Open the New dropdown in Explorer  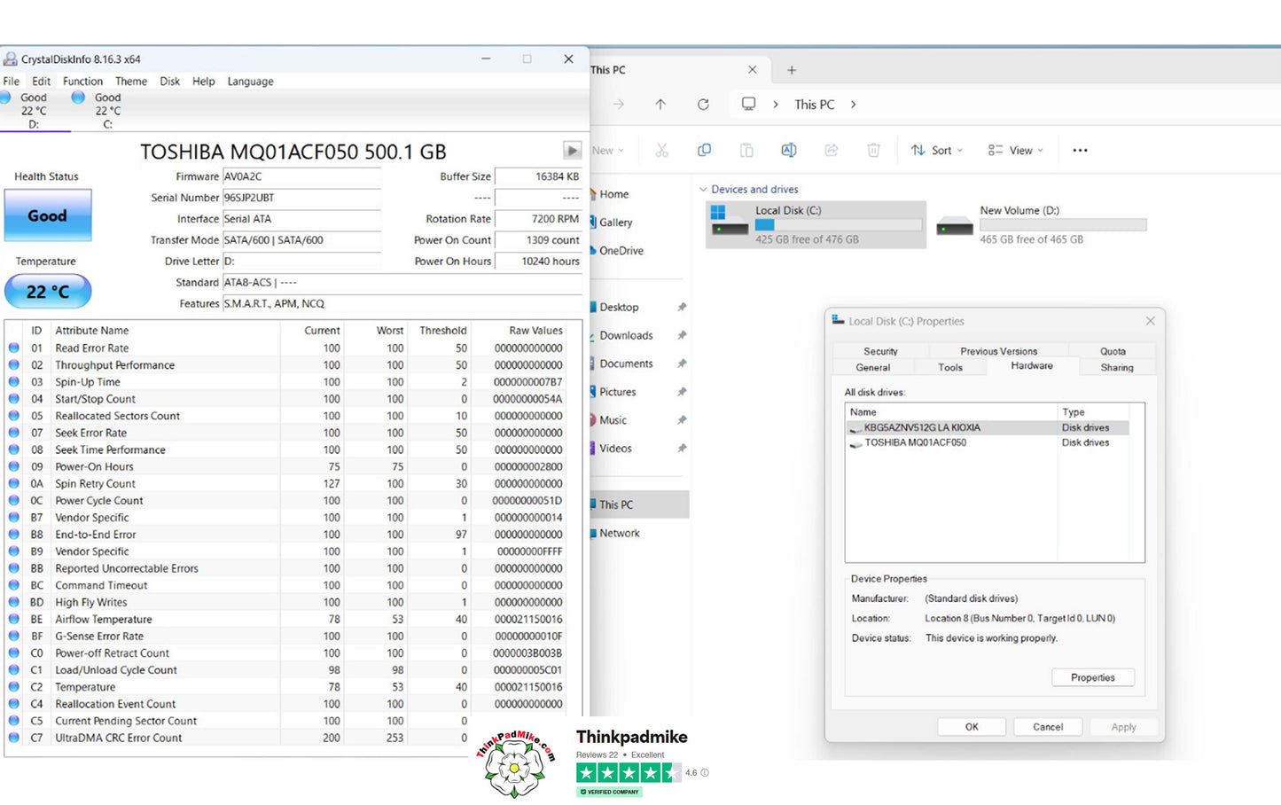[607, 151]
